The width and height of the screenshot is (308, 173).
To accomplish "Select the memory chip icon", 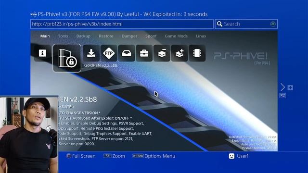I will pyautogui.click(x=197, y=53).
